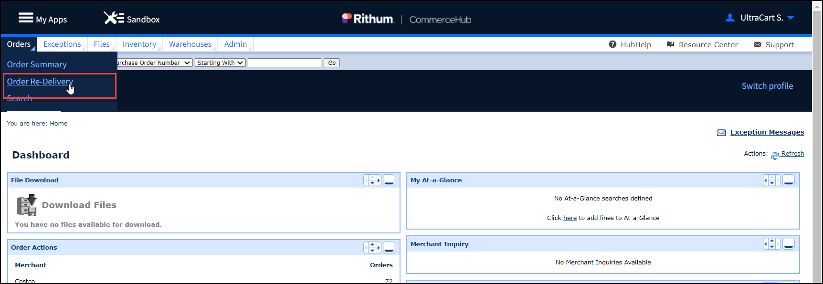Image resolution: width=823 pixels, height=284 pixels.
Task: Open the Purchase Order Number search dropdown
Action: point(155,63)
